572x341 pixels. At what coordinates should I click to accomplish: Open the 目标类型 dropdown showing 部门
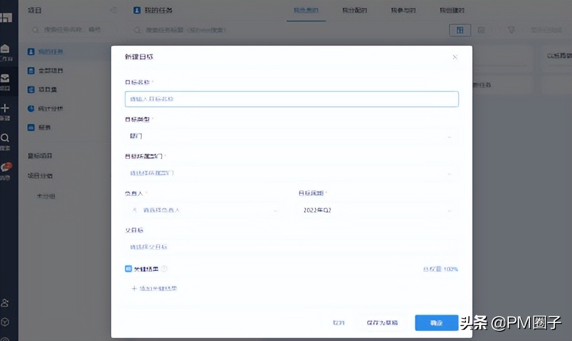click(x=291, y=136)
